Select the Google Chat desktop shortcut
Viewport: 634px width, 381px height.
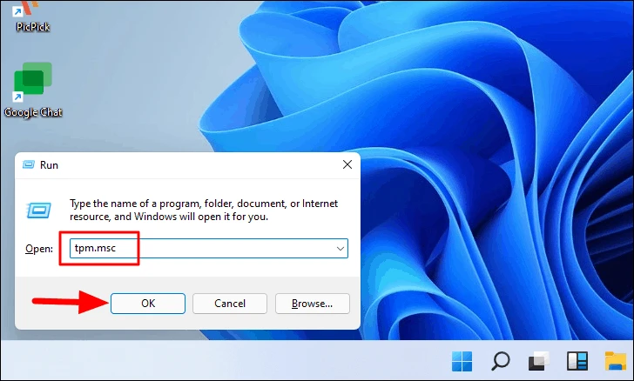pos(33,90)
